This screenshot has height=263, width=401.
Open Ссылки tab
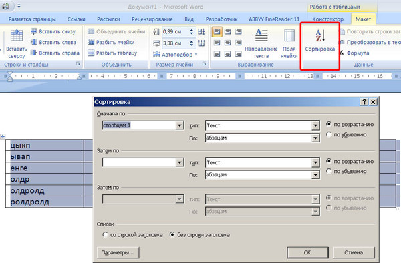[76, 19]
